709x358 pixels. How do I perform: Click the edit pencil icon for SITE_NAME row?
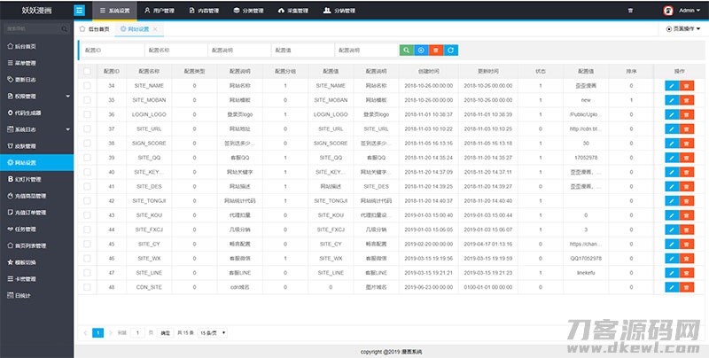pos(671,85)
